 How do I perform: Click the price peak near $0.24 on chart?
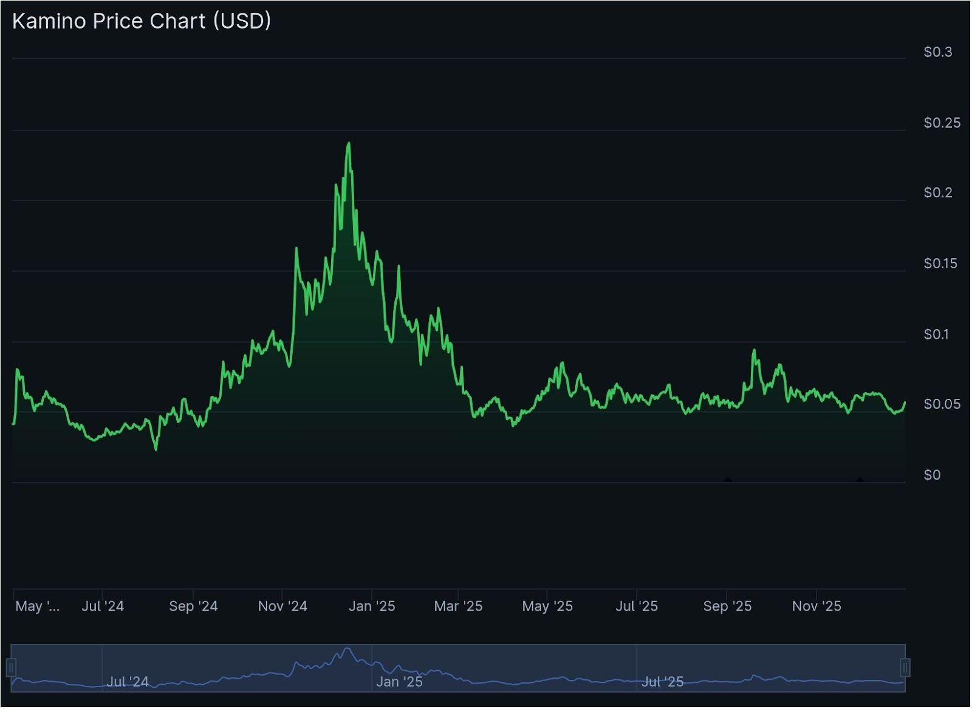click(349, 144)
